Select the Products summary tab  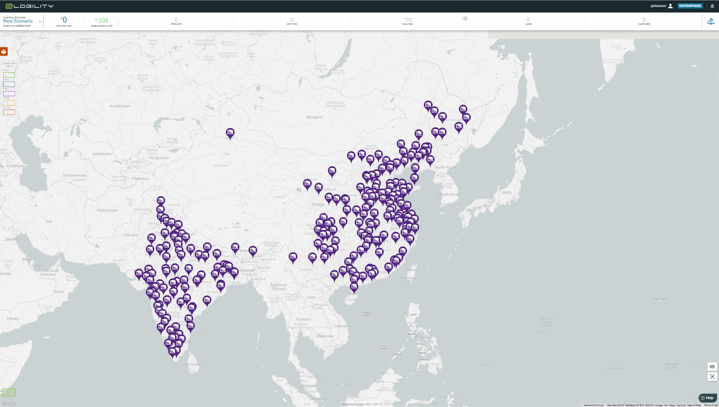click(176, 21)
